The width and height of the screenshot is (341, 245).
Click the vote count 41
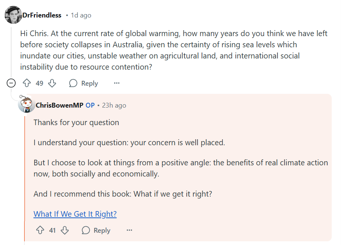pyautogui.click(x=52, y=230)
